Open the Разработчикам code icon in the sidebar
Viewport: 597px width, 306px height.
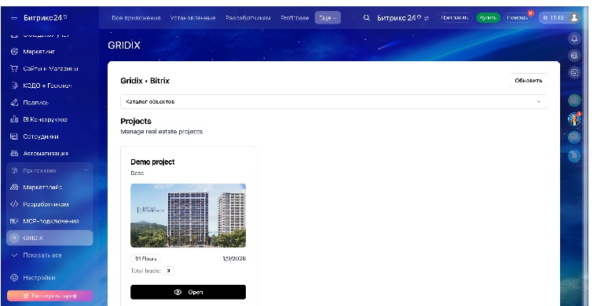click(14, 204)
